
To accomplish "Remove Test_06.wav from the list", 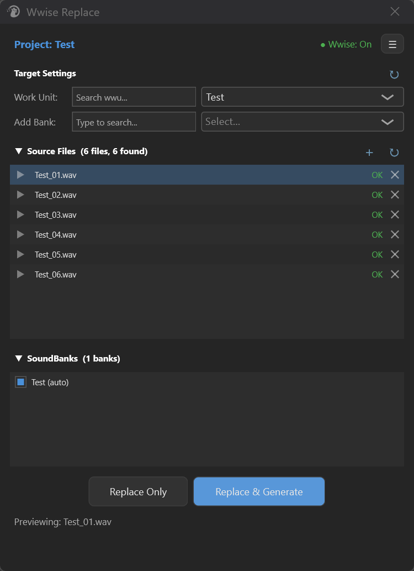I will 395,274.
